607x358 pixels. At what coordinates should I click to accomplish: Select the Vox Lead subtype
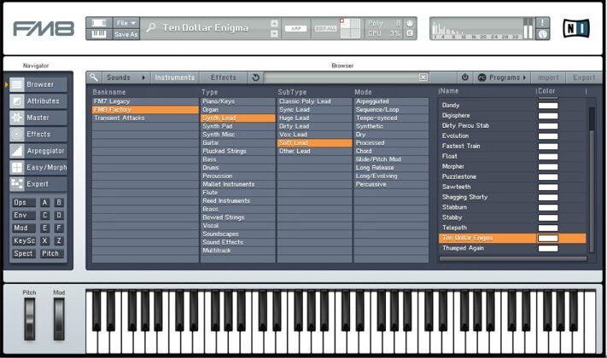tap(314, 135)
